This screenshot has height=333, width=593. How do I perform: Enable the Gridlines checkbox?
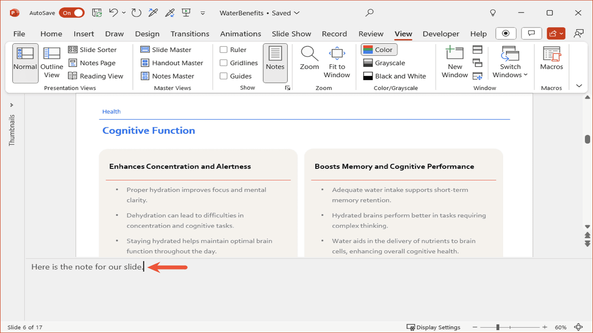tap(224, 63)
